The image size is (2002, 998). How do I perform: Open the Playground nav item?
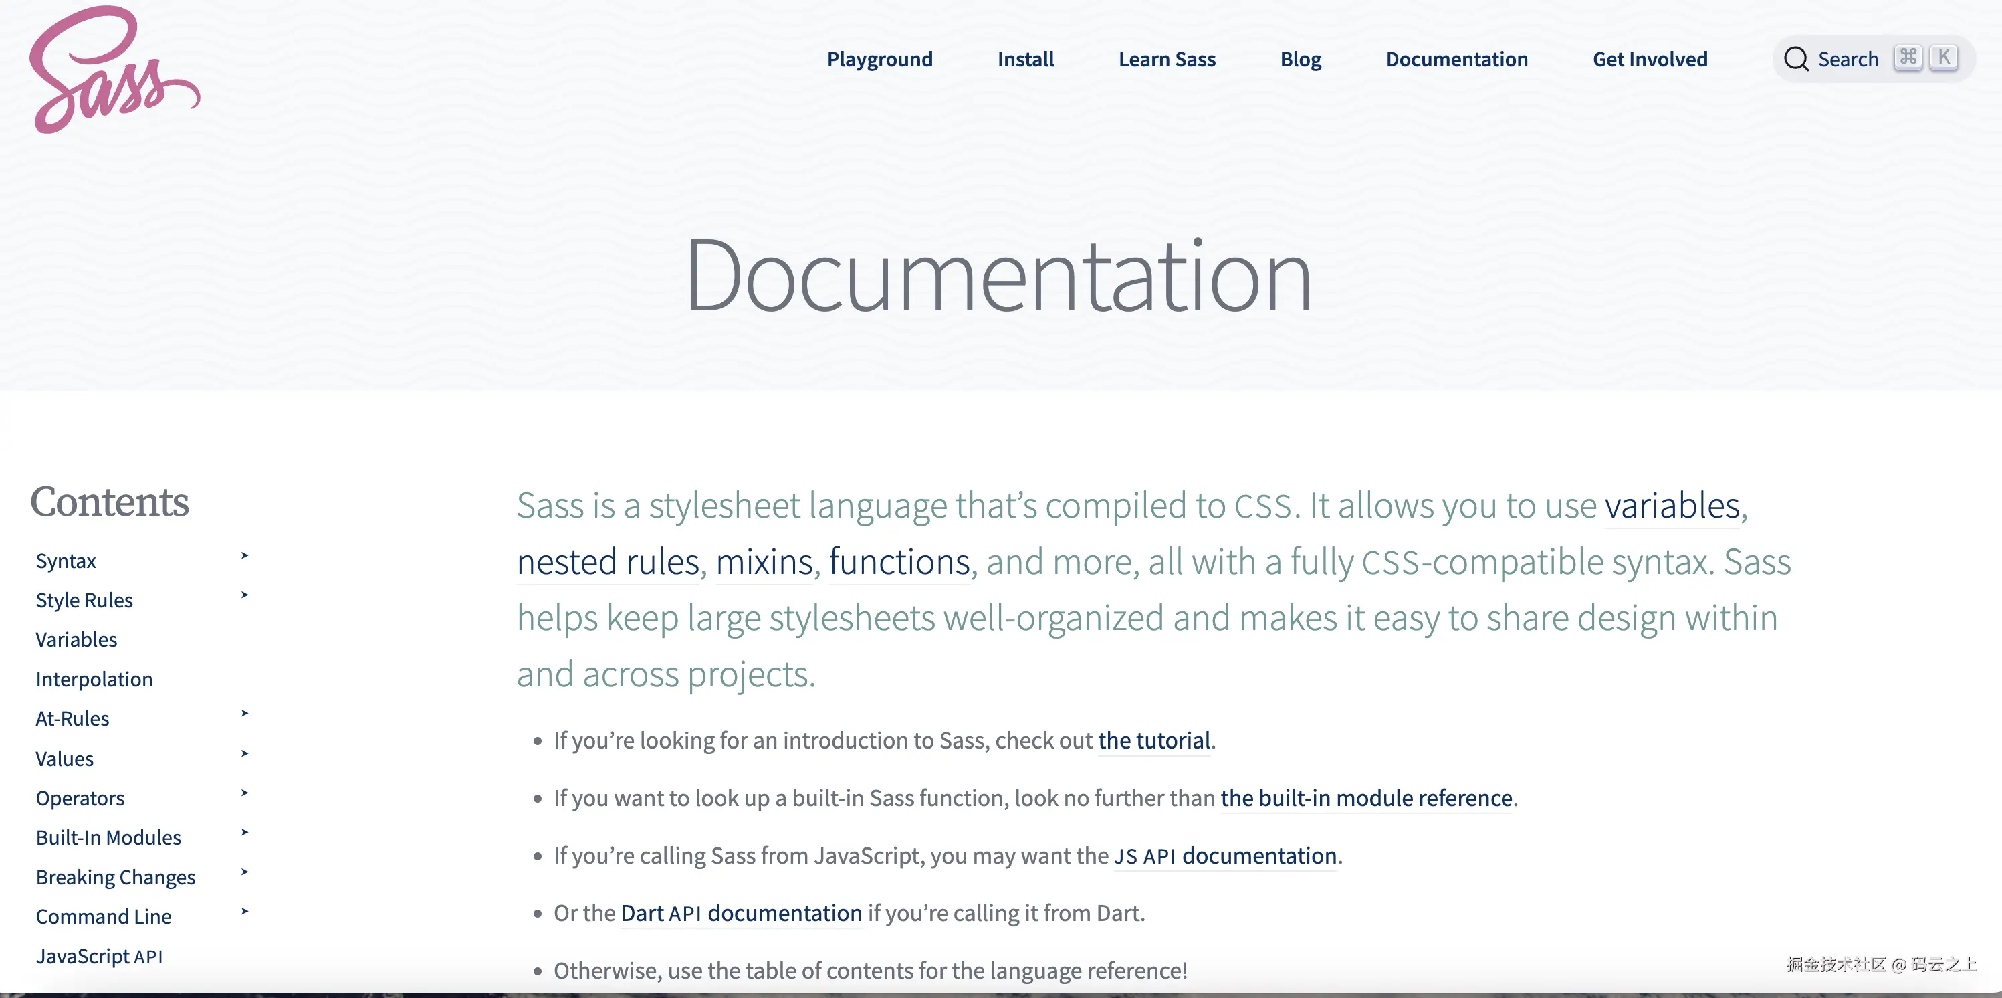(x=879, y=59)
